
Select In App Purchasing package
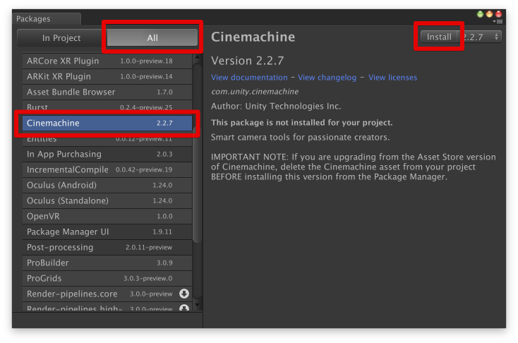[107, 154]
